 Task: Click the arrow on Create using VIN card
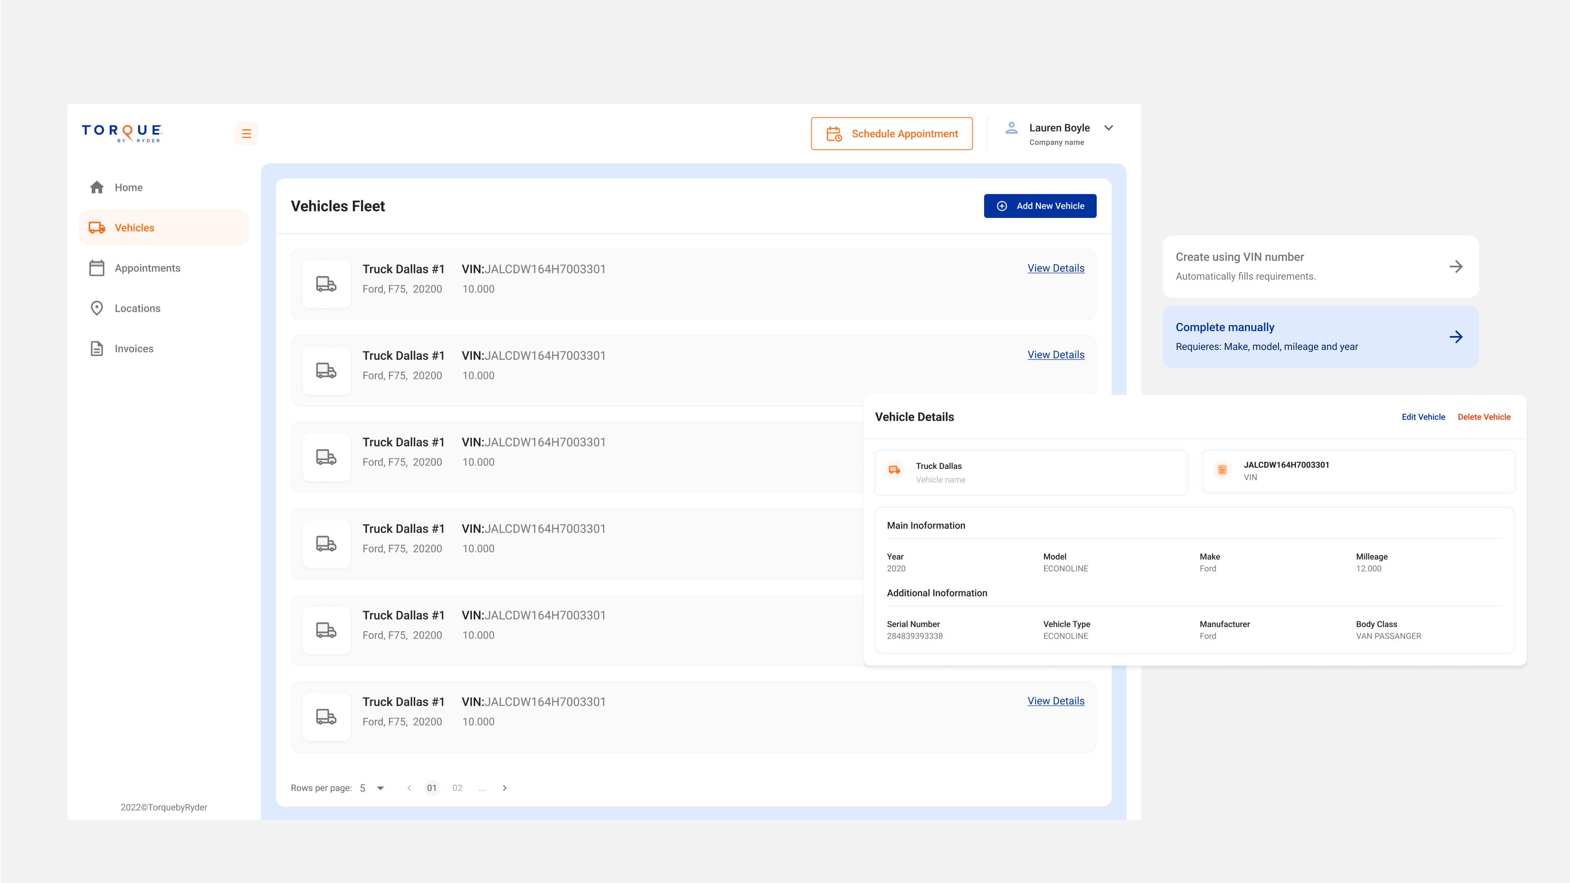1456,266
